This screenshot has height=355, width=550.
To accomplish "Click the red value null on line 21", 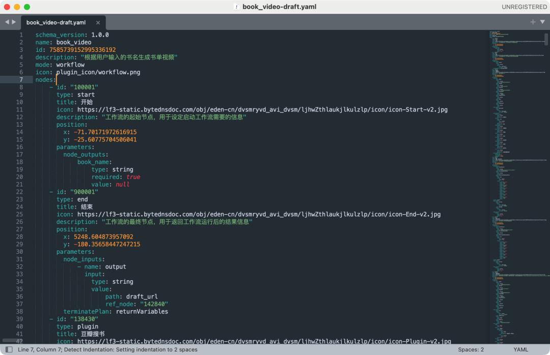I will (x=122, y=185).
